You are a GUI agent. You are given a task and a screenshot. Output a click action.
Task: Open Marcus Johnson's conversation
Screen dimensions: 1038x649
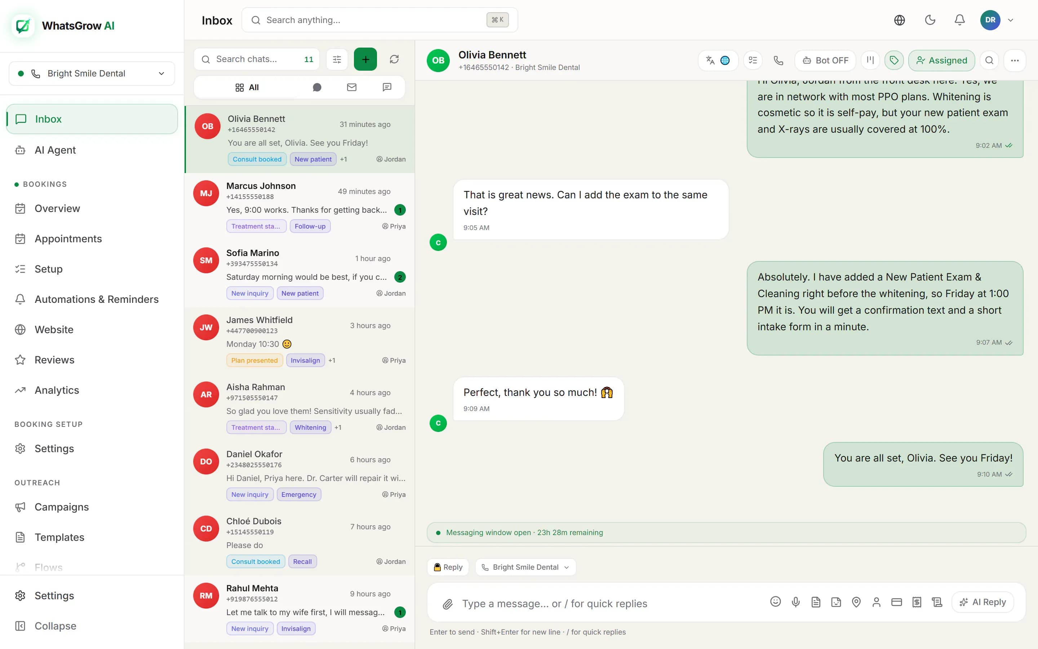300,207
